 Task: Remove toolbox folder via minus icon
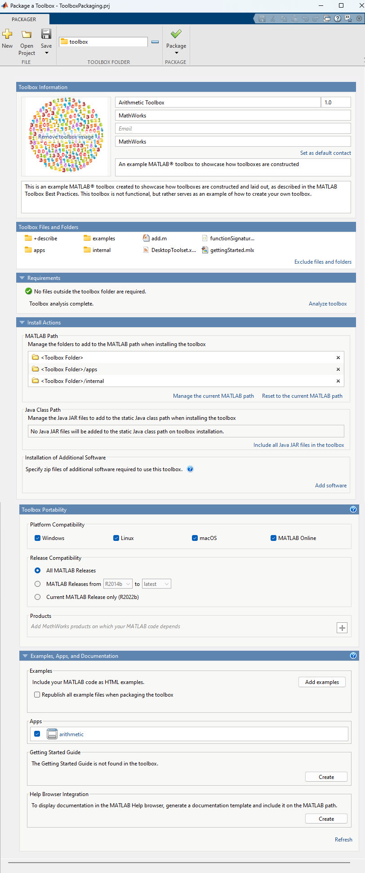(x=155, y=42)
